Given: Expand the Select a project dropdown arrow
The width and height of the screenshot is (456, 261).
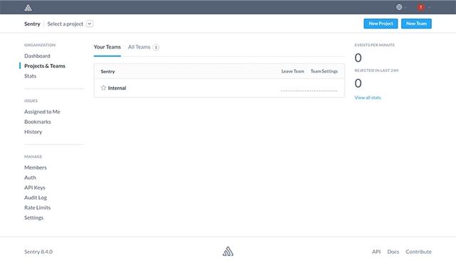Looking at the screenshot, I should click(x=90, y=24).
